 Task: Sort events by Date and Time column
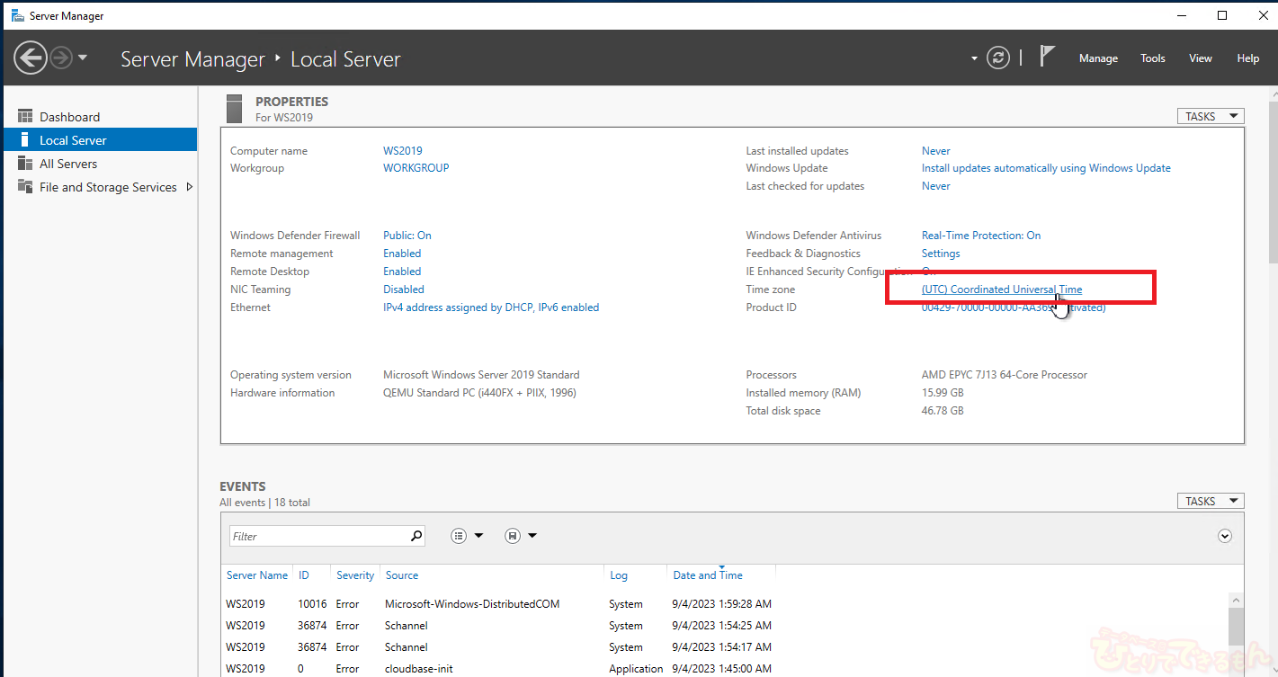pyautogui.click(x=708, y=575)
